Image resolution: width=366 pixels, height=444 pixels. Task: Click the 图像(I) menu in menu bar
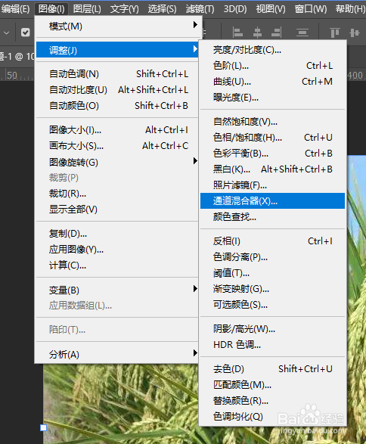pos(51,9)
